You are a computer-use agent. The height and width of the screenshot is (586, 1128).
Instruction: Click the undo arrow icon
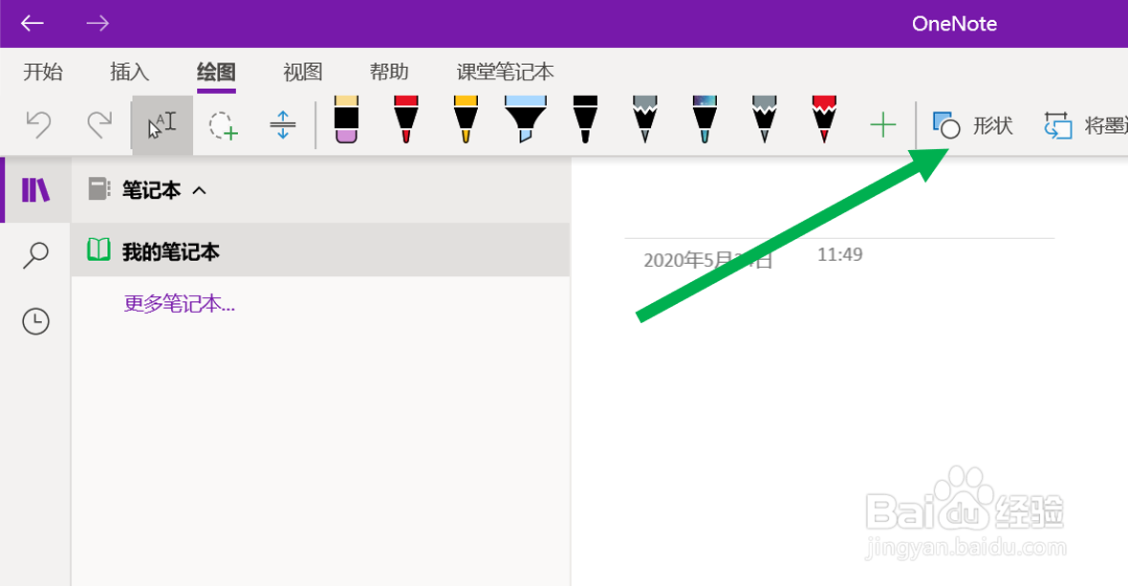tap(39, 125)
